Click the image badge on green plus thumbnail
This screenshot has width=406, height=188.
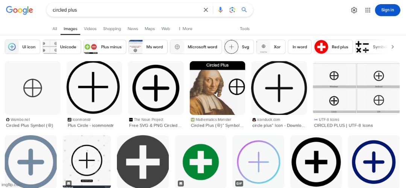[x=181, y=183]
